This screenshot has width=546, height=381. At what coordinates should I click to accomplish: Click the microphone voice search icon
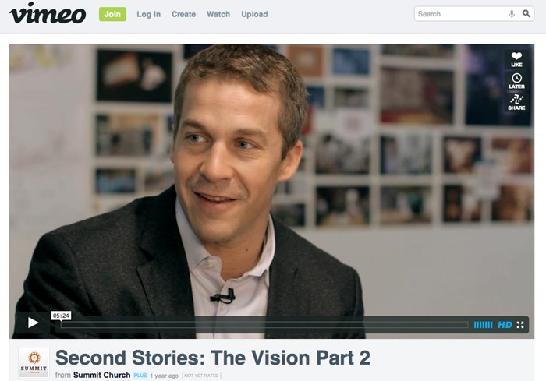(512, 14)
